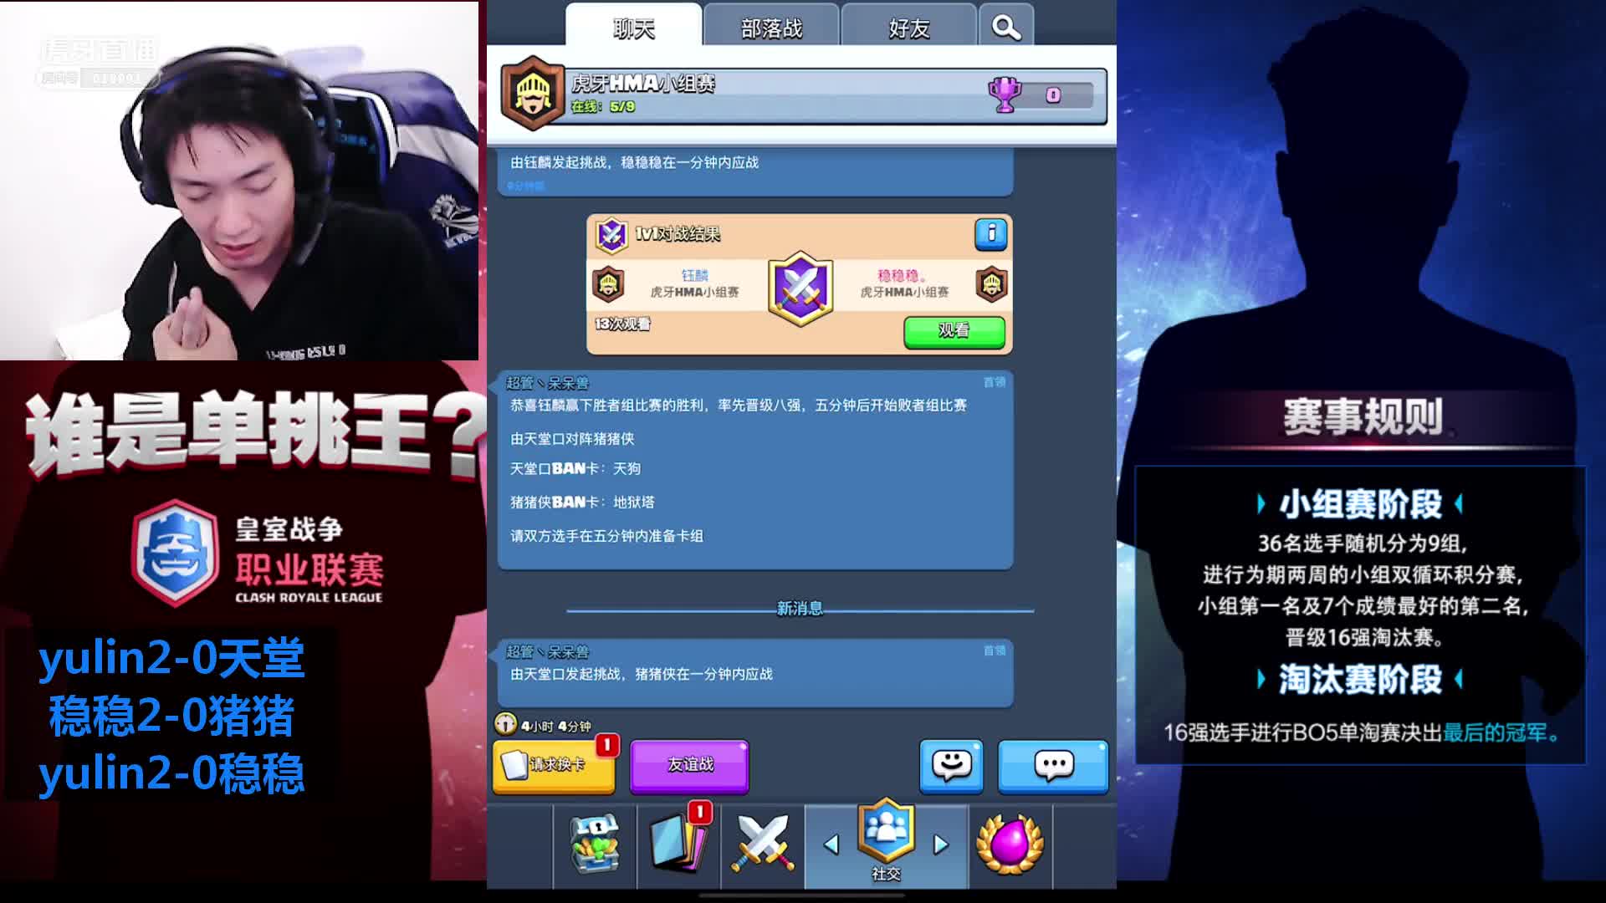Tap the info icon on the 1v1对战结果 card
Screen dimensions: 1606x903
click(x=991, y=236)
